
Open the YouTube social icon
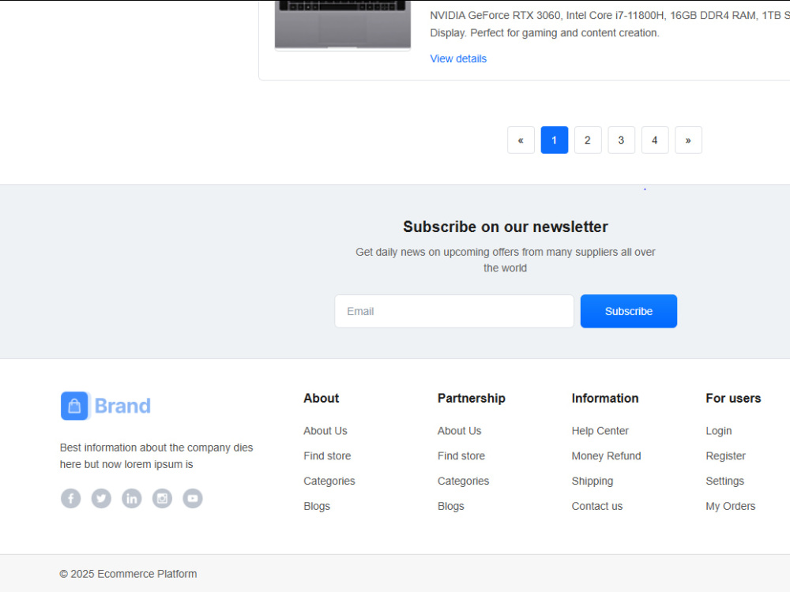point(193,498)
